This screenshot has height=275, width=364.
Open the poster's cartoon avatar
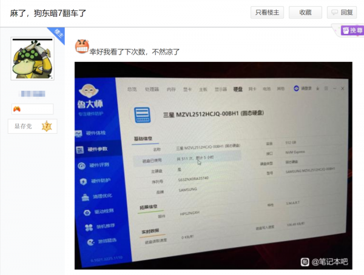tap(33, 59)
